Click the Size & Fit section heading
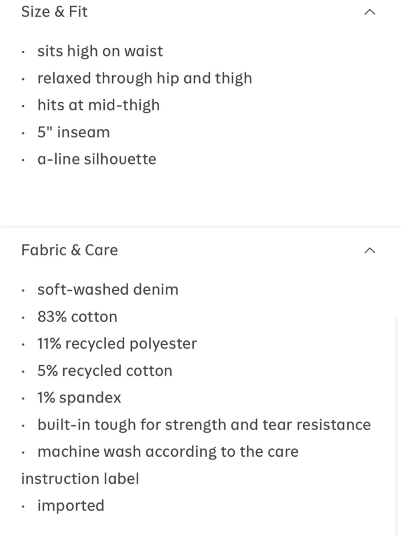This screenshot has width=401, height=535. 54,12
